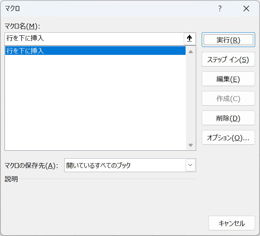260x236 pixels.
Task: Select 行を下に挿入 in the macro list
Action: point(95,51)
